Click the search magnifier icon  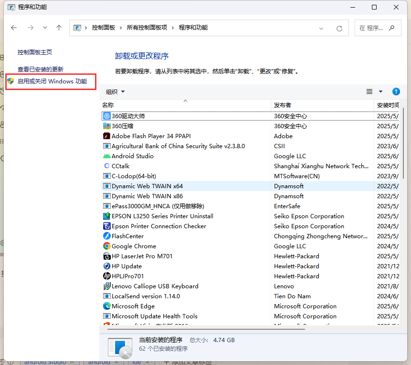click(x=392, y=28)
